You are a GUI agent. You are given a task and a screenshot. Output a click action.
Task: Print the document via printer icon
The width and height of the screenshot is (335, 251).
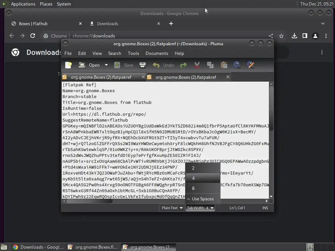click(143, 65)
